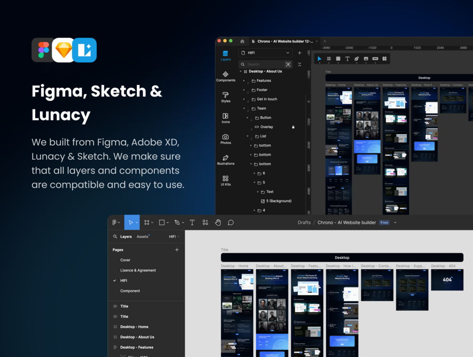Open the Illustrations panel in Lunacy

click(225, 160)
